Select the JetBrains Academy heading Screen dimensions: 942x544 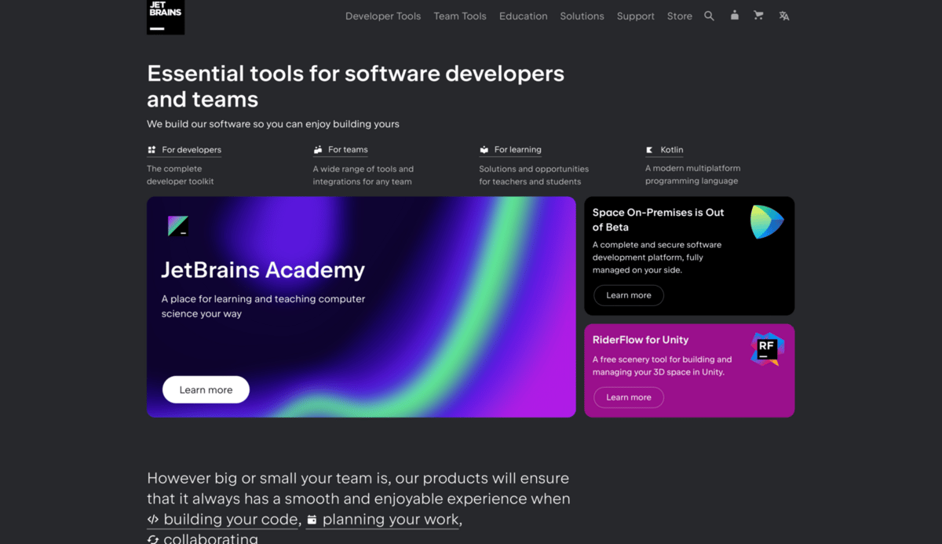(263, 270)
